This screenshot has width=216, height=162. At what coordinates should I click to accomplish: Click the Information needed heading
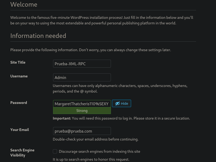38,36
